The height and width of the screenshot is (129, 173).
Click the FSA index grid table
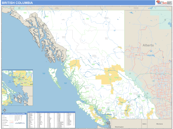[x=51, y=121]
